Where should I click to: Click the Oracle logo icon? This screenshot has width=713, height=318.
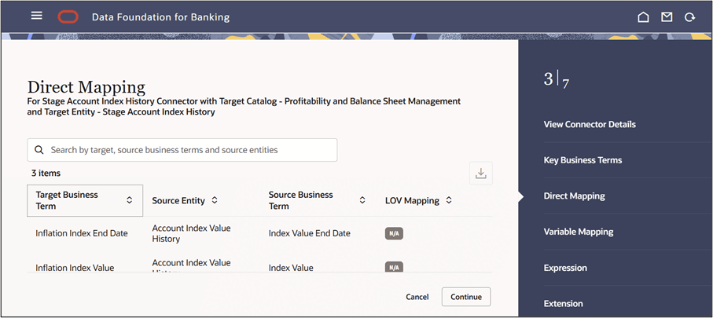(x=68, y=17)
